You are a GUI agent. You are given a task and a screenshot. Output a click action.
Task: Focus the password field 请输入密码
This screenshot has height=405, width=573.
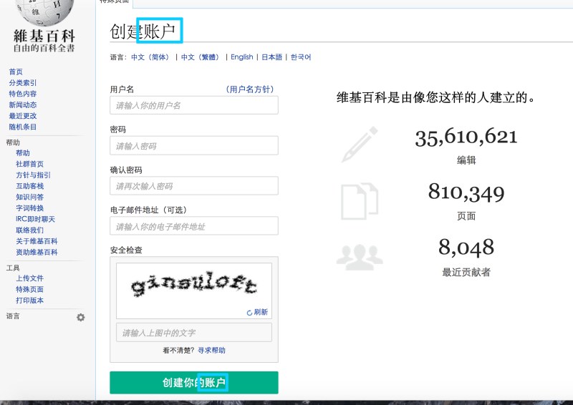(194, 145)
